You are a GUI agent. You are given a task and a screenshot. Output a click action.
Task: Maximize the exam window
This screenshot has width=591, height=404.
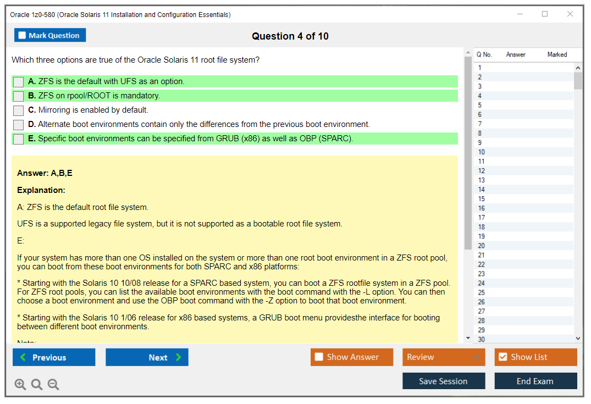(545, 14)
